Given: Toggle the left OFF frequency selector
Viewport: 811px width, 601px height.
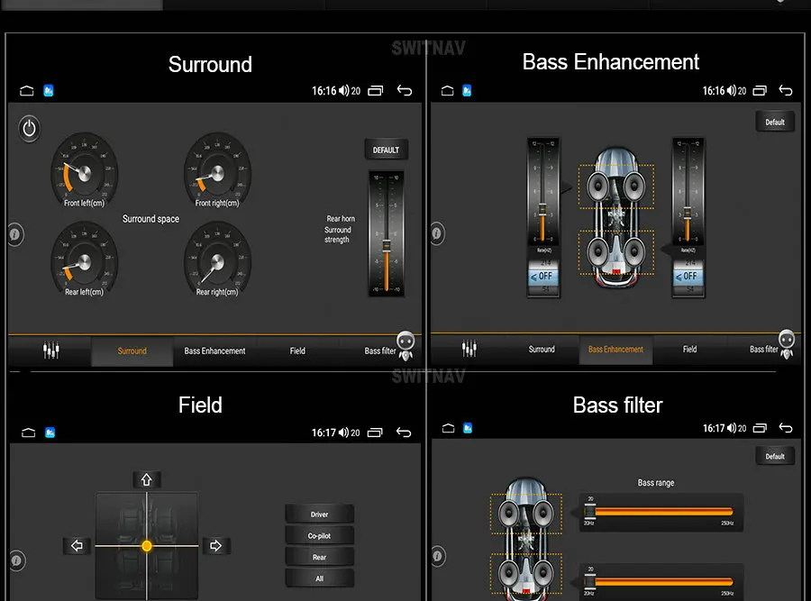Looking at the screenshot, I should pyautogui.click(x=542, y=277).
